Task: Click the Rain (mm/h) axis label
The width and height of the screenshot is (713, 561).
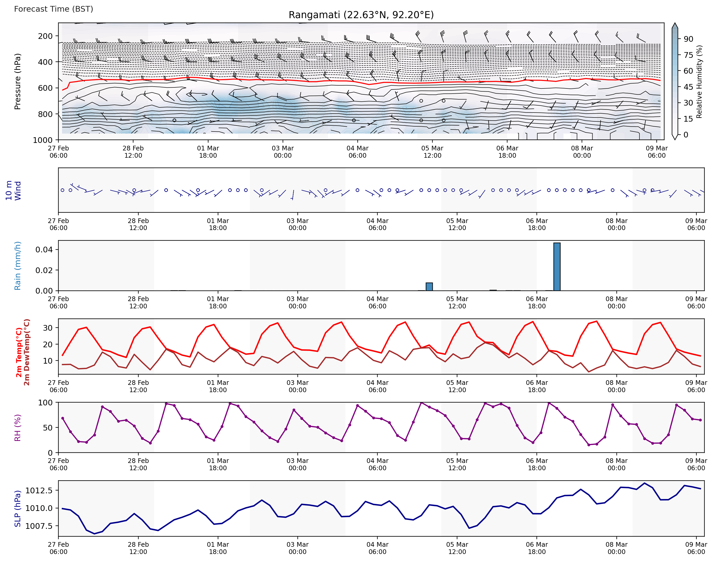Action: (17, 266)
